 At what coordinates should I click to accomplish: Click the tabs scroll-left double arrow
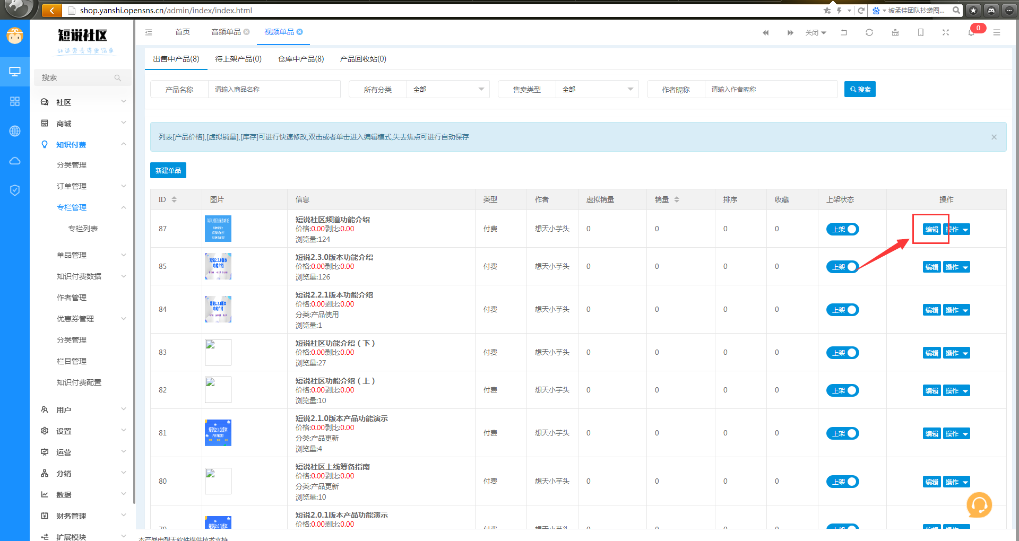(x=765, y=33)
